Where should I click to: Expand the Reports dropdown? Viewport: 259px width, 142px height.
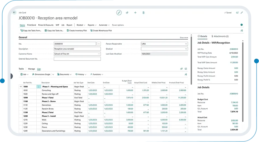click(x=92, y=25)
